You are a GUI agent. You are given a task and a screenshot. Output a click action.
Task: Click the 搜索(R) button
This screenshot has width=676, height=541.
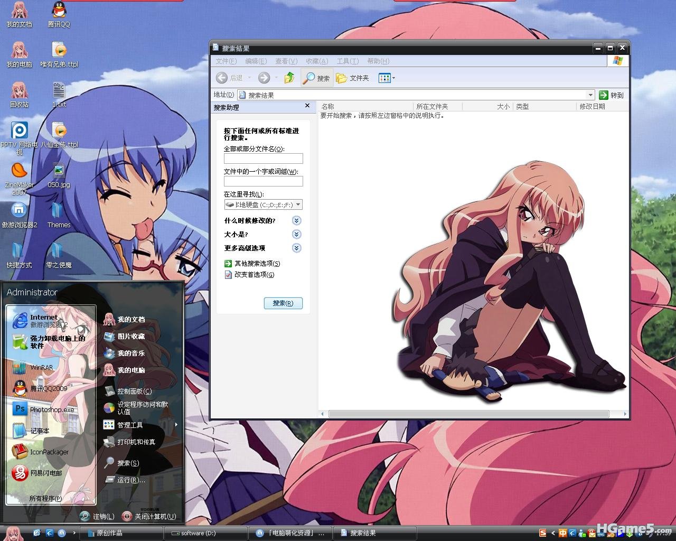[283, 303]
